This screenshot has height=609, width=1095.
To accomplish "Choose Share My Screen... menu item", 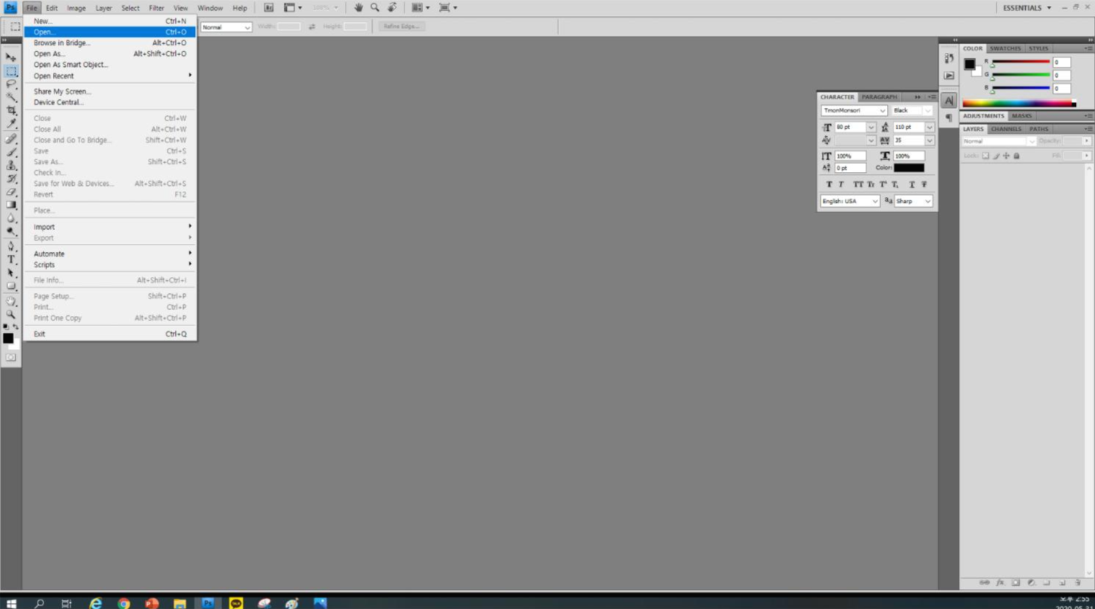I will click(x=110, y=91).
